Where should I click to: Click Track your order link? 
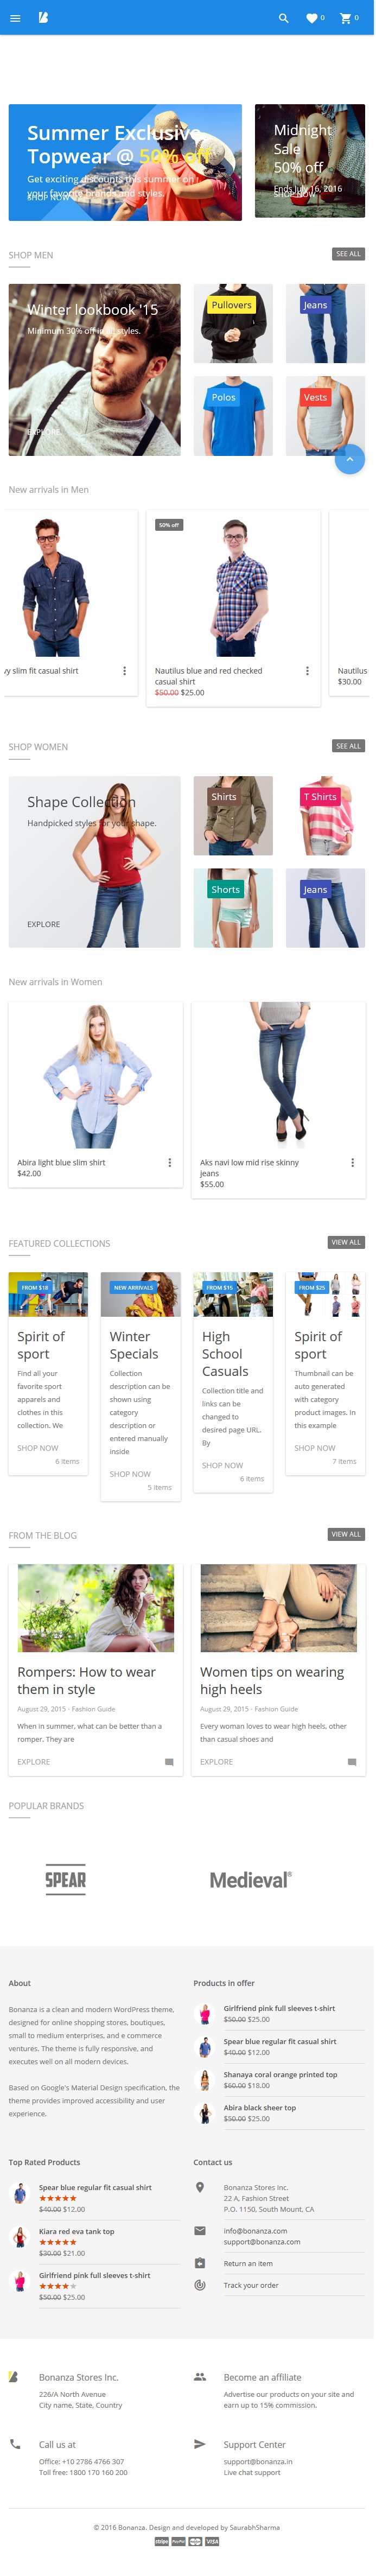252,2286
